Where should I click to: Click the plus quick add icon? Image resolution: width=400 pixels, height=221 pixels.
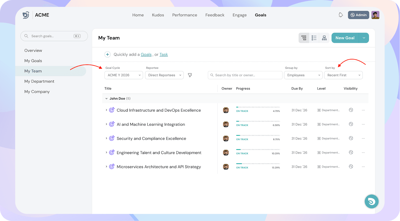coord(107,54)
